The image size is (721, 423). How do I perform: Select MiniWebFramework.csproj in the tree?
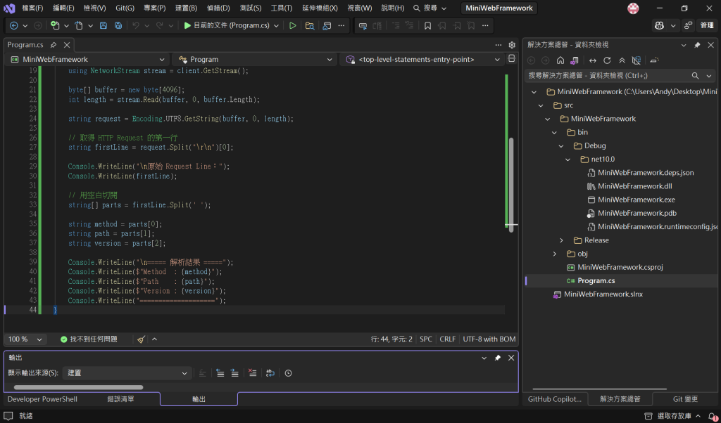620,267
